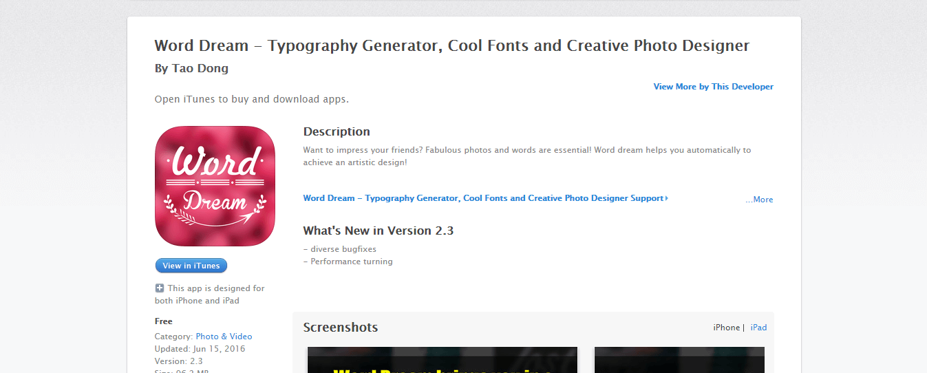The image size is (927, 373).
Task: Click the 'By Tao Dong' developer name
Action: coord(191,68)
